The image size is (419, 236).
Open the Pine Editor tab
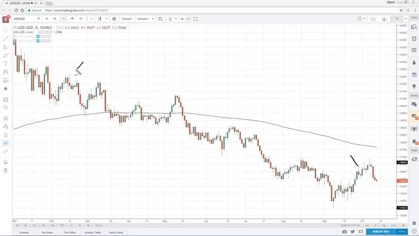pyautogui.click(x=69, y=233)
